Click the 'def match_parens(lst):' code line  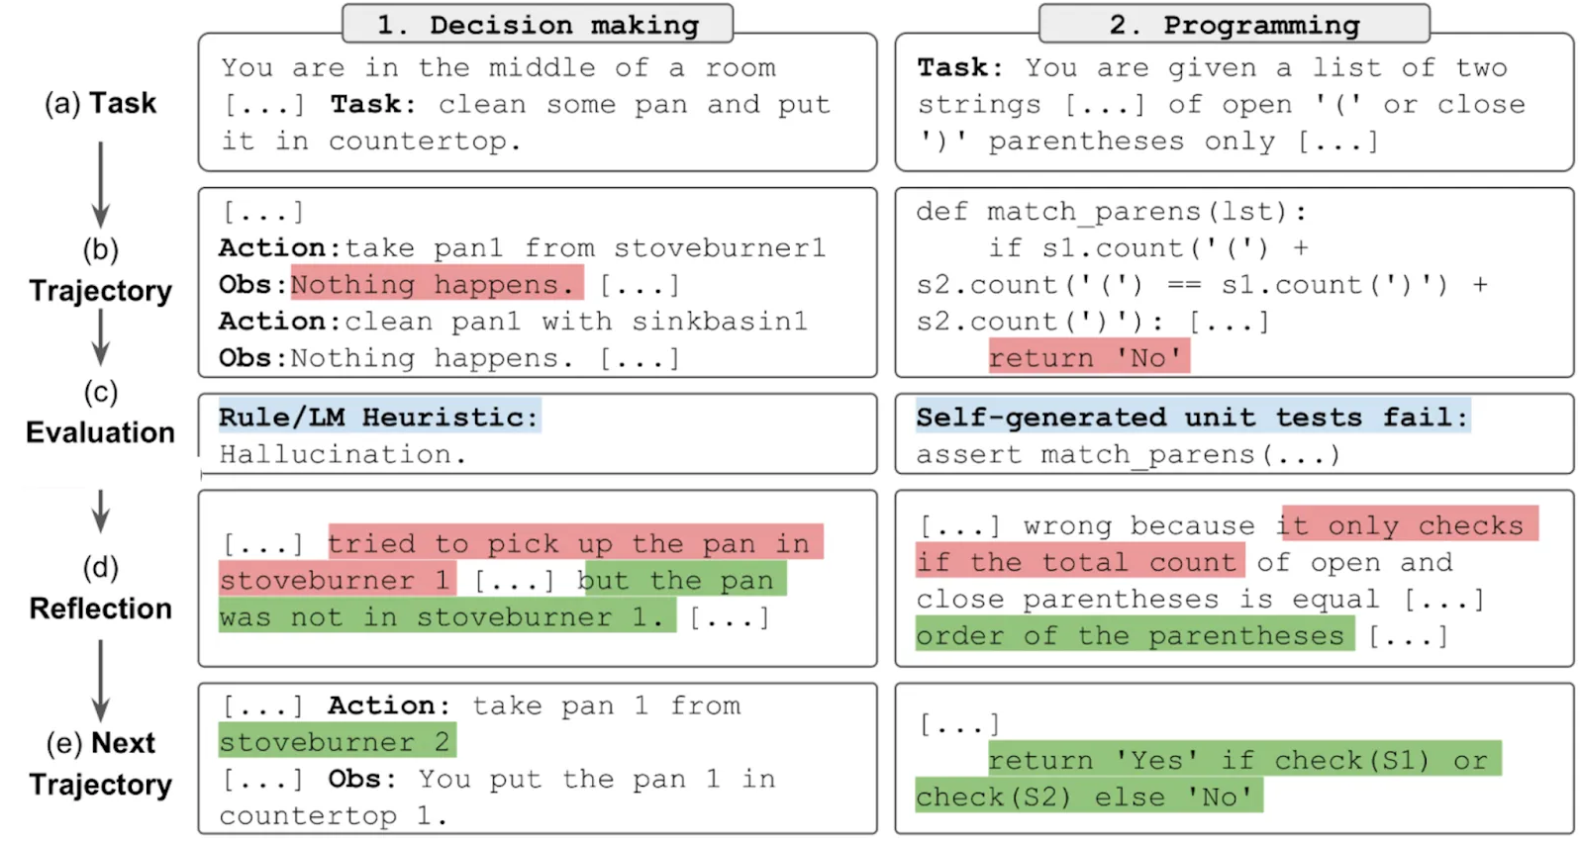[x=1111, y=211]
